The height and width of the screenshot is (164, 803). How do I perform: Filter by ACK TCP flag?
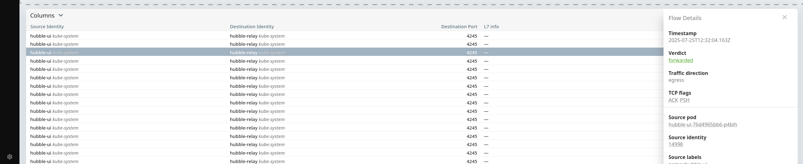pyautogui.click(x=673, y=100)
